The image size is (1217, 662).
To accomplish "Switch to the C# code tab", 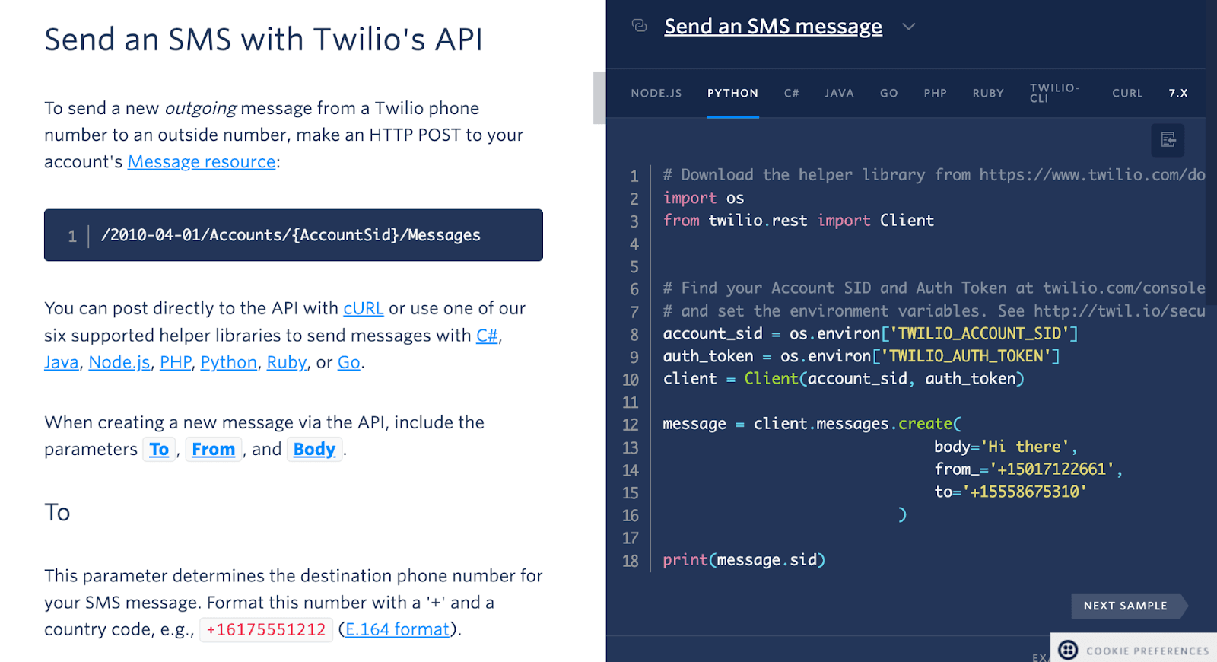I will tap(791, 94).
